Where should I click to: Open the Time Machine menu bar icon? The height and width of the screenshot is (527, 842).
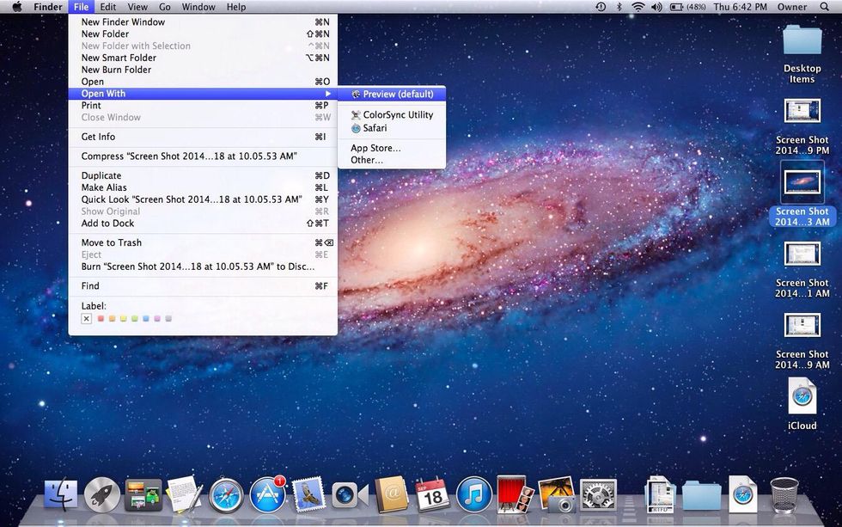point(601,7)
